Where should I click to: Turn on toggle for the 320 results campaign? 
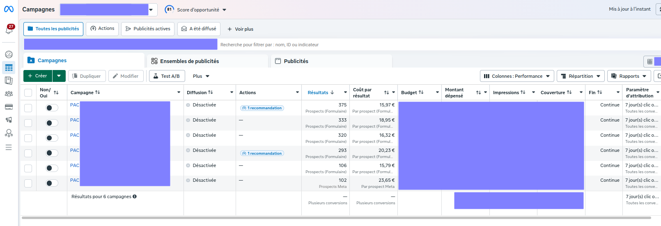click(52, 138)
